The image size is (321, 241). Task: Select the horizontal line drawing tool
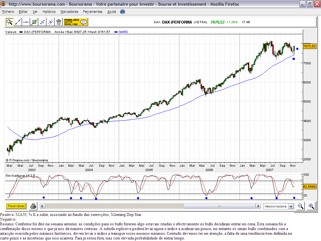tap(26, 22)
